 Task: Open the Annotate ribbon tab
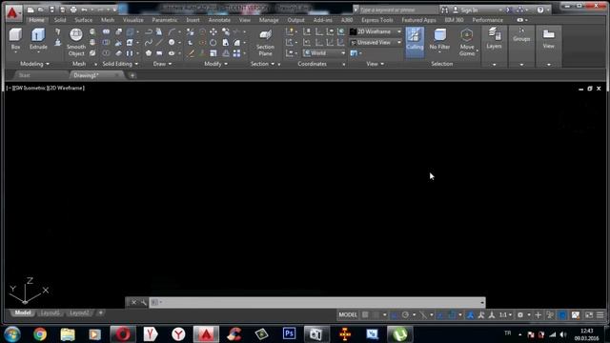(219, 20)
